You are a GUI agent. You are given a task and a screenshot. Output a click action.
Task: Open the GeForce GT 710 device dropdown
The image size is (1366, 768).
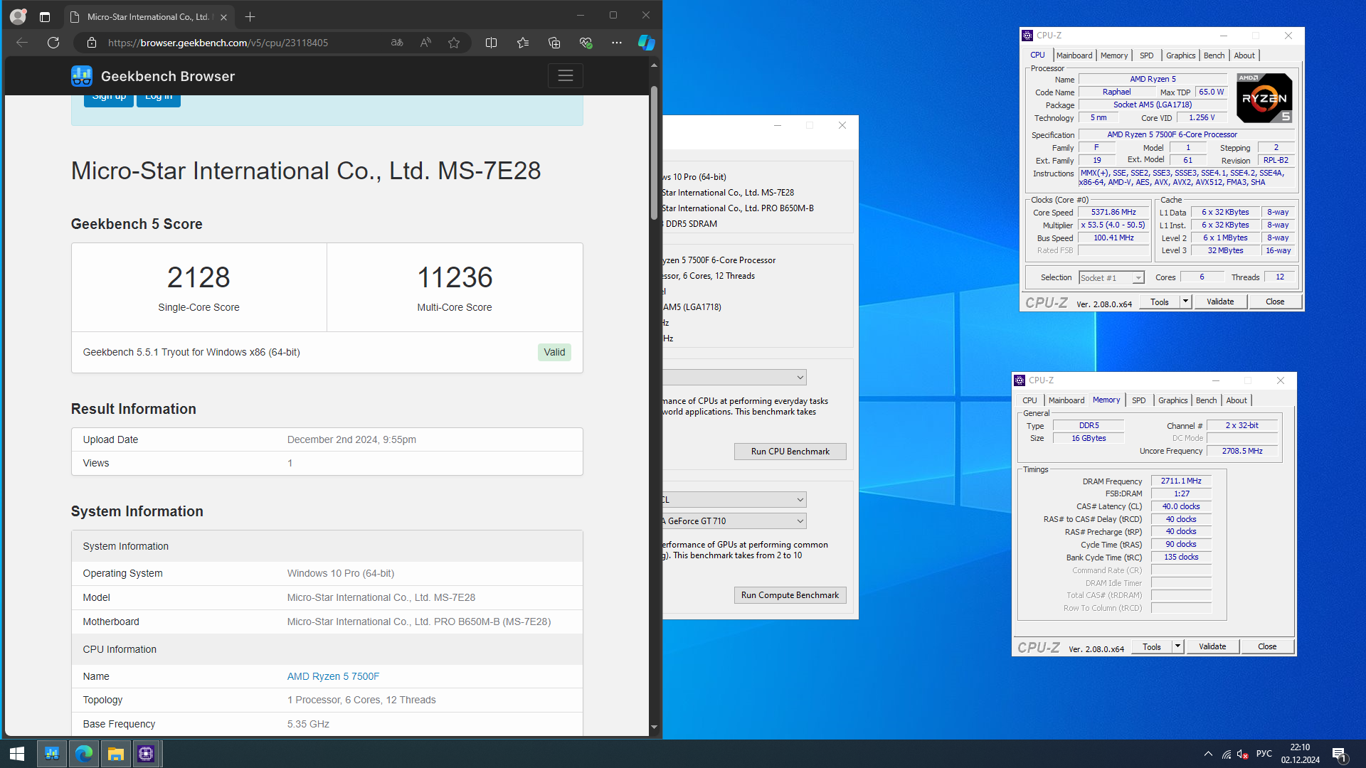click(734, 521)
